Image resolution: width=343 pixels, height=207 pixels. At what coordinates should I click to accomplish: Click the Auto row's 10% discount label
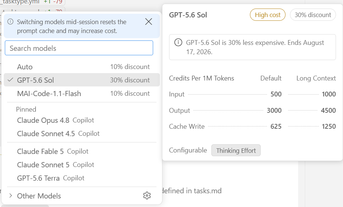[130, 67]
